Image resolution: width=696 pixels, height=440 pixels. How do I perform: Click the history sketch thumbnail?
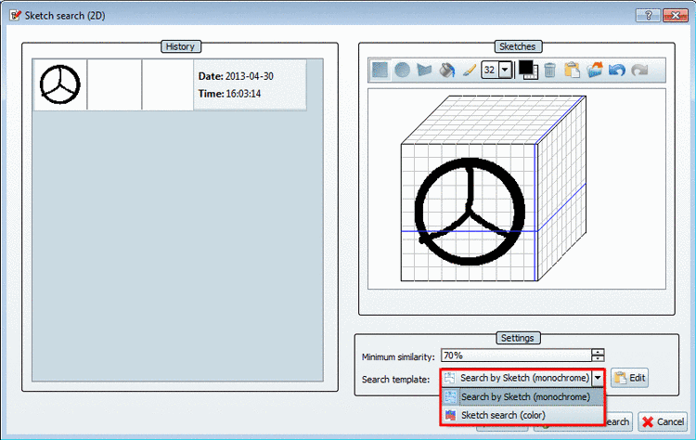[60, 84]
